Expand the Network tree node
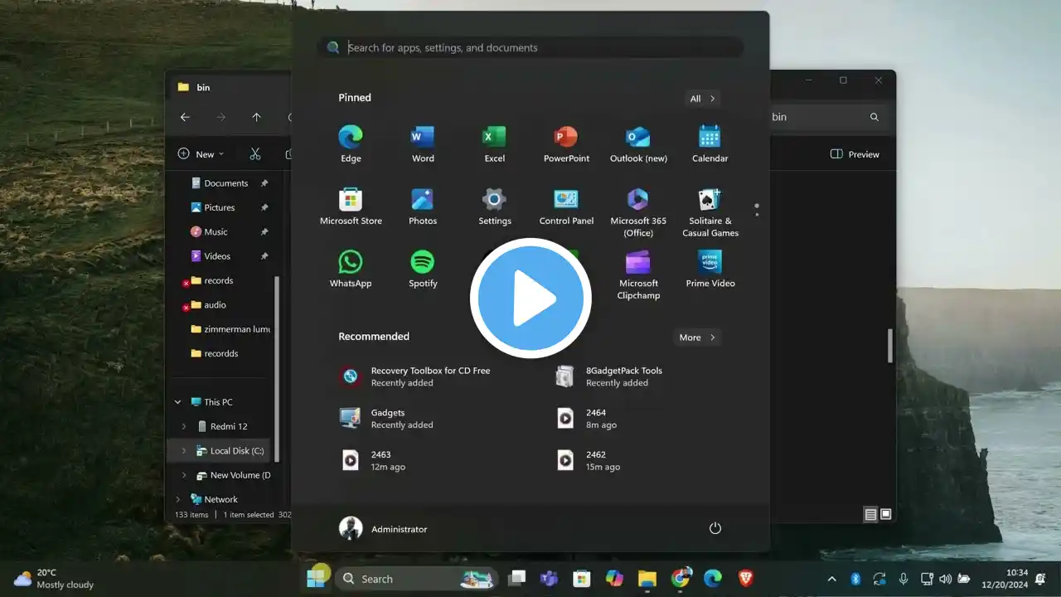1061x597 pixels. [x=177, y=499]
